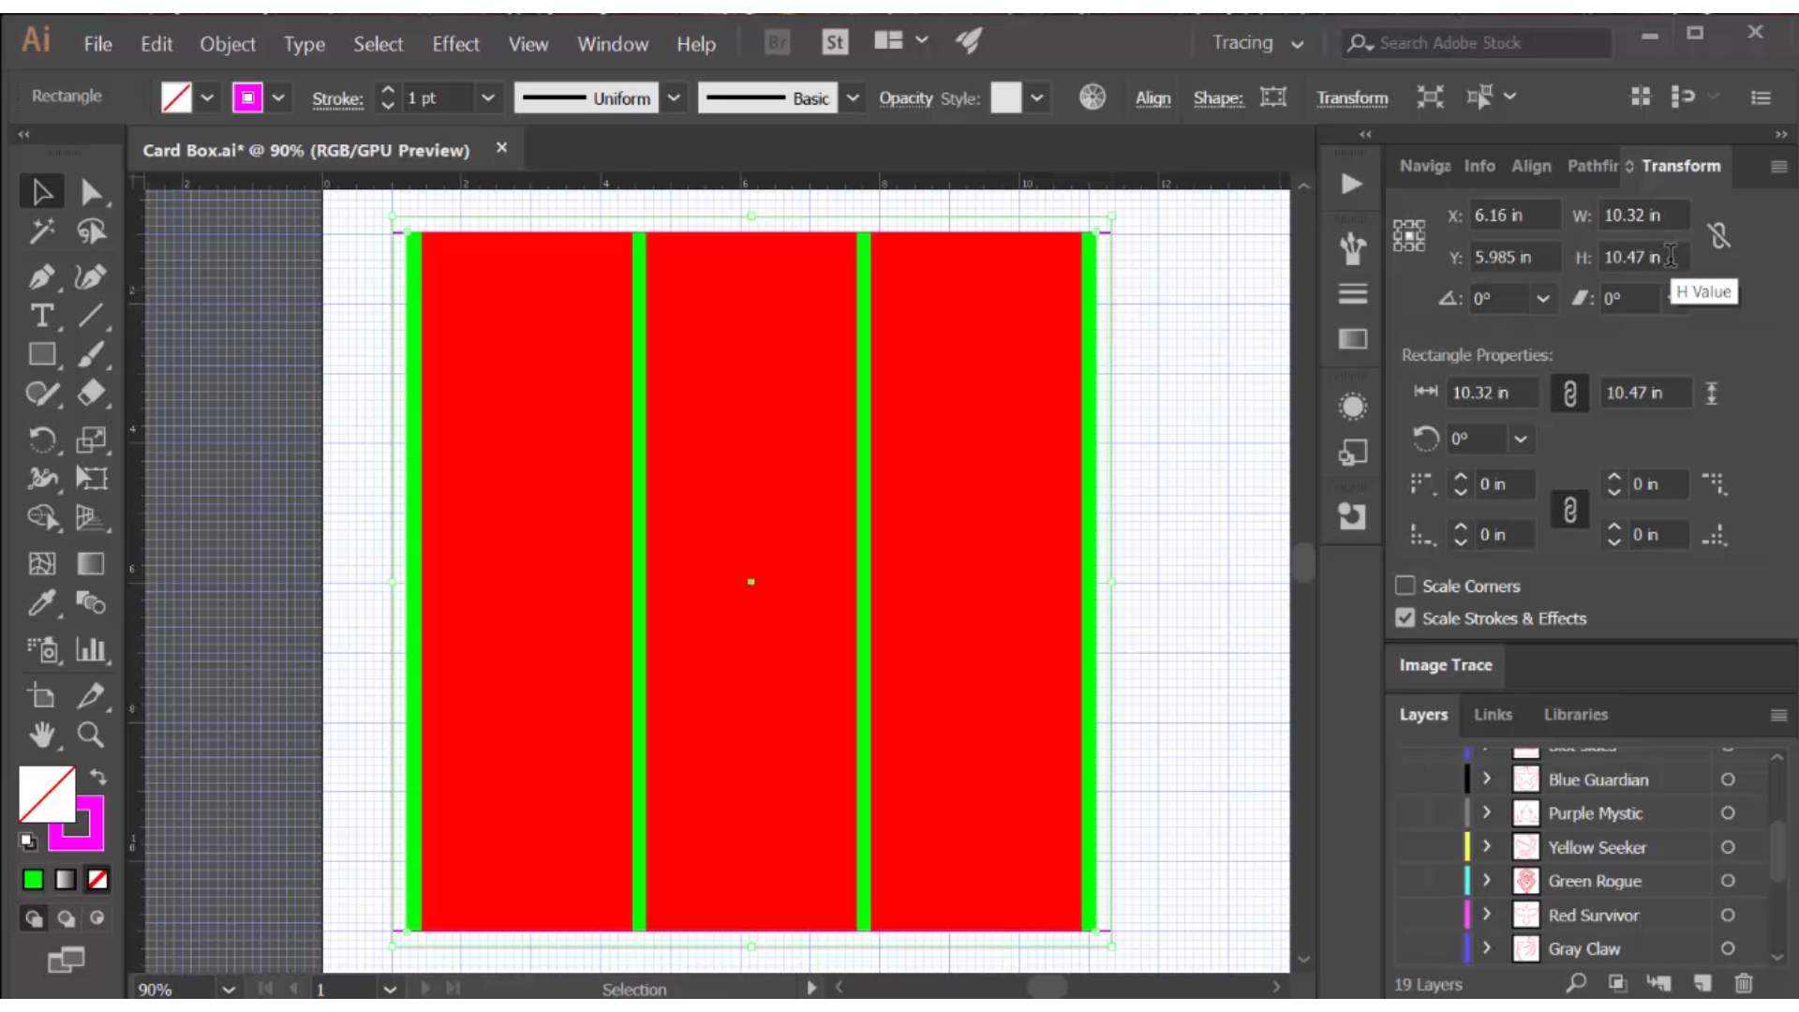Image resolution: width=1799 pixels, height=1012 pixels.
Task: Switch to the Libraries tab
Action: pyautogui.click(x=1575, y=715)
